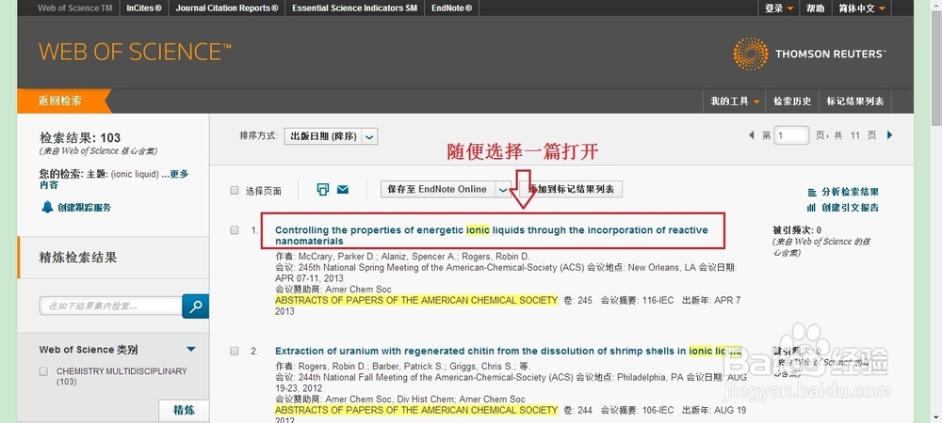Click highlighted journal name in result 1

pos(416,300)
